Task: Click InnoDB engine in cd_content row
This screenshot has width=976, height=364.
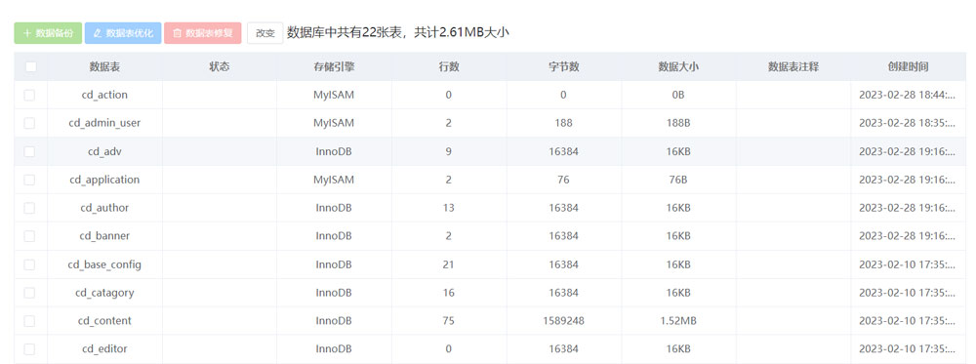Action: pyautogui.click(x=334, y=321)
